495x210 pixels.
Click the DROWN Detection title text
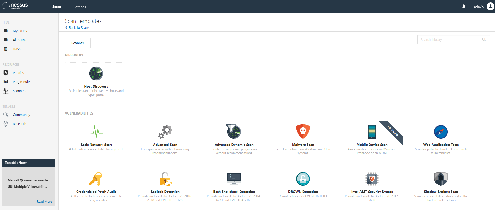click(303, 192)
